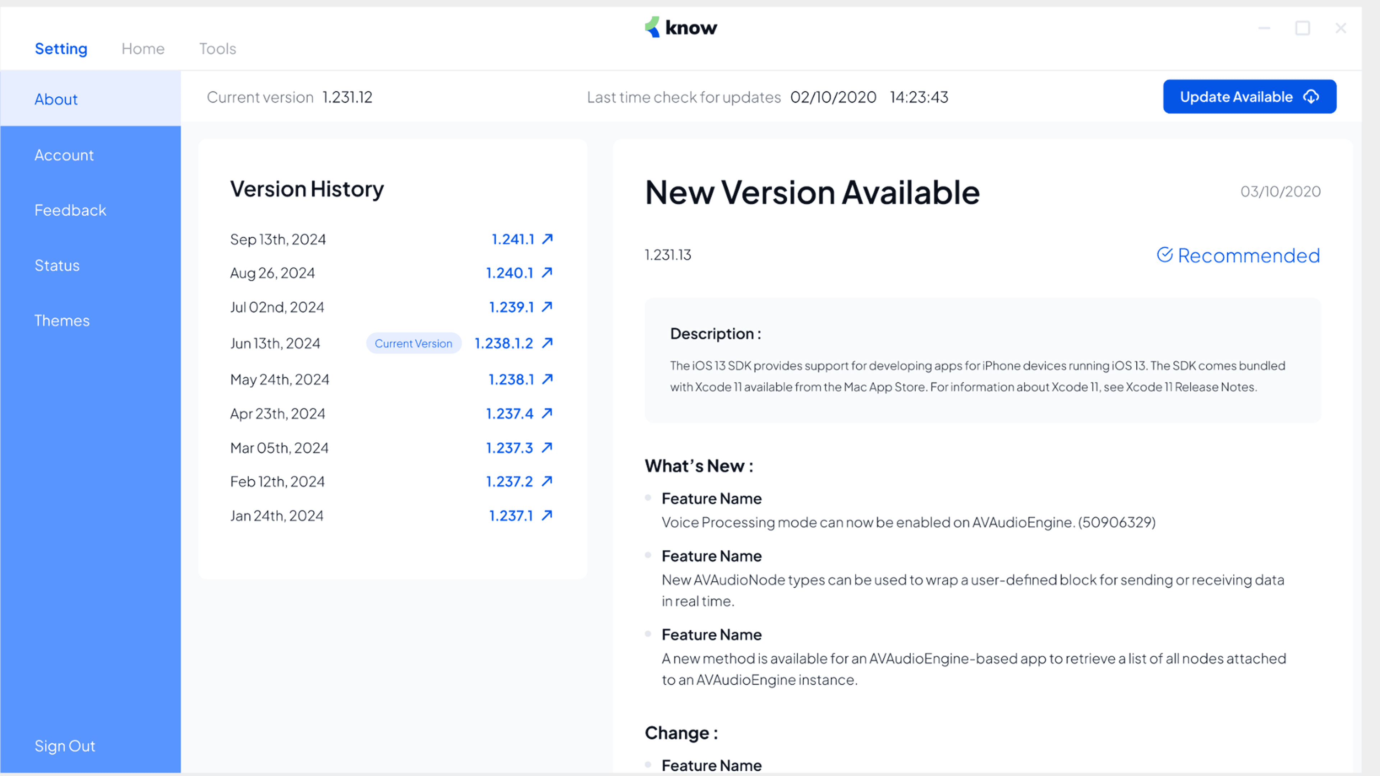Select the Jul 02nd, 2024 date

pos(277,308)
